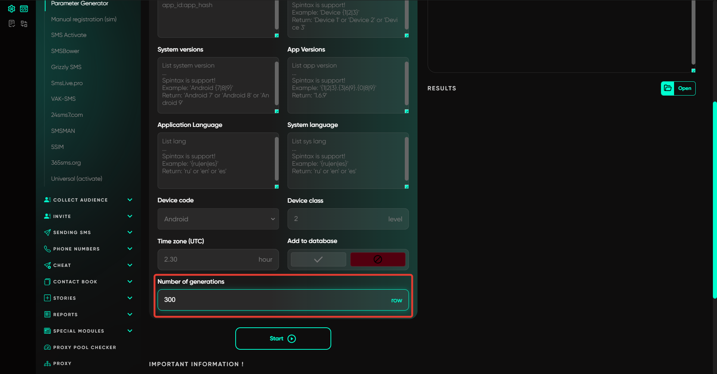Disable Add to database with red toggle
This screenshot has height=374, width=717.
[378, 259]
